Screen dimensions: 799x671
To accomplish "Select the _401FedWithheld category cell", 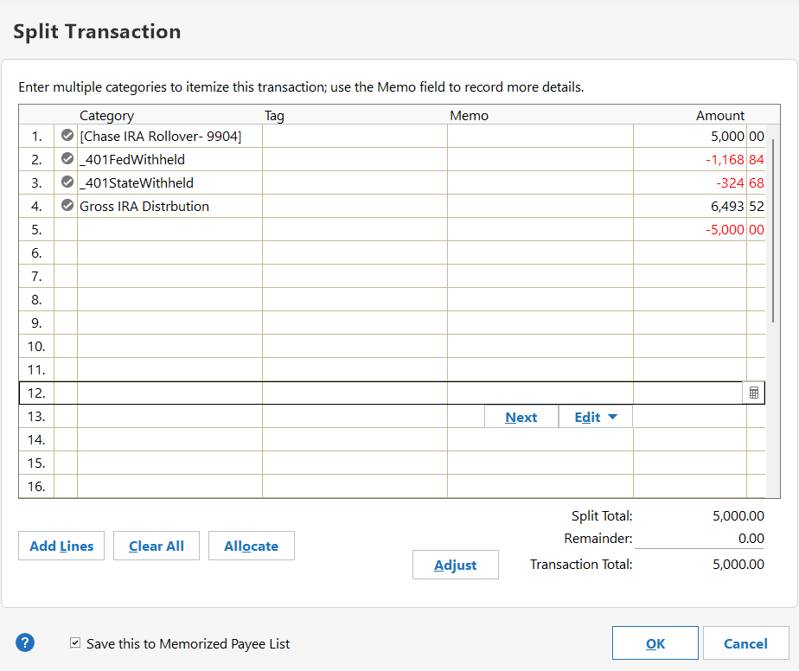I will (x=169, y=159).
